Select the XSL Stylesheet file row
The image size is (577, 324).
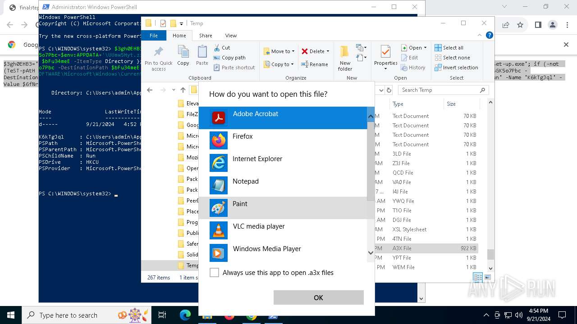[x=426, y=229]
